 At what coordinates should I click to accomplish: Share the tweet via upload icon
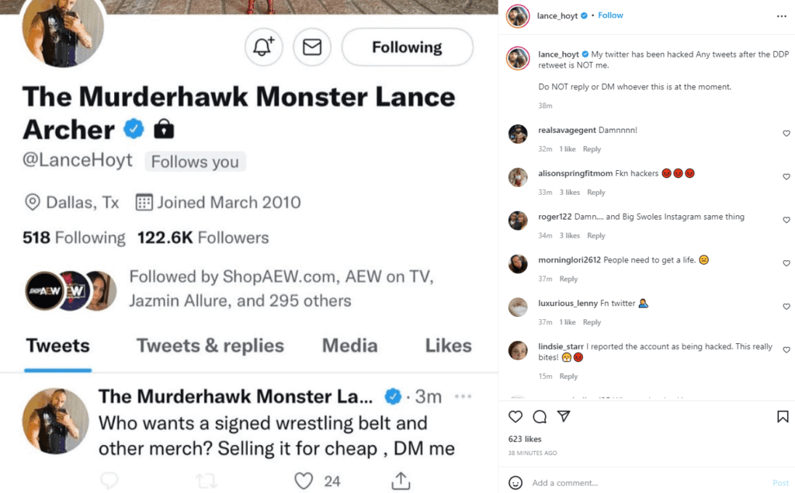[x=401, y=481]
